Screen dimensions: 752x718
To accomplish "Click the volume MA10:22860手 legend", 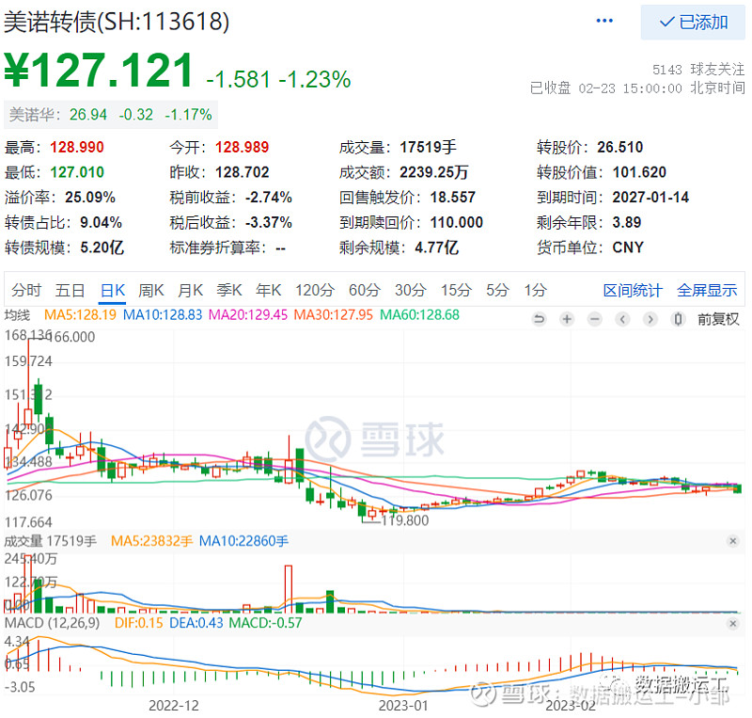I will pyautogui.click(x=243, y=541).
